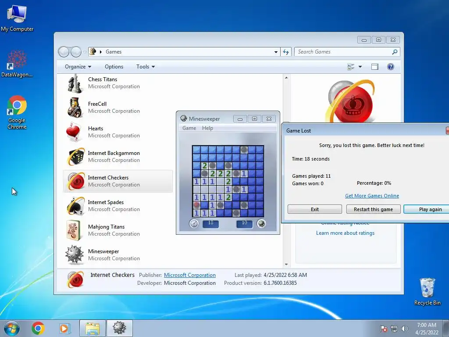449x337 pixels.
Task: Open Chess Titans game icon
Action: pyautogui.click(x=75, y=83)
